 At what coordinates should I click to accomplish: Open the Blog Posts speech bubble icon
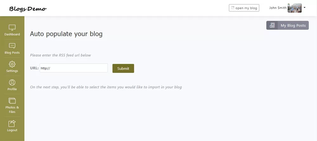coord(12,46)
